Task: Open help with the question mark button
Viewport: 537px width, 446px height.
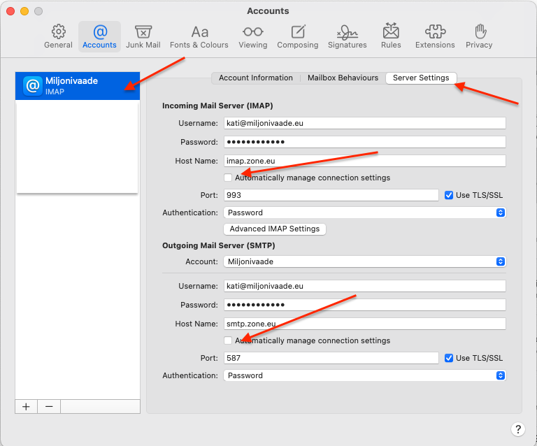Action: click(517, 429)
